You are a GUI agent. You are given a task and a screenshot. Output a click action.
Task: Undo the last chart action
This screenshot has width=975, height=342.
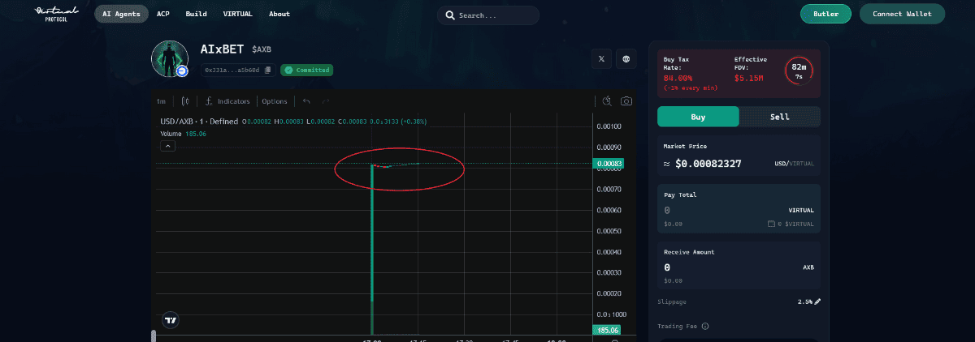(306, 101)
